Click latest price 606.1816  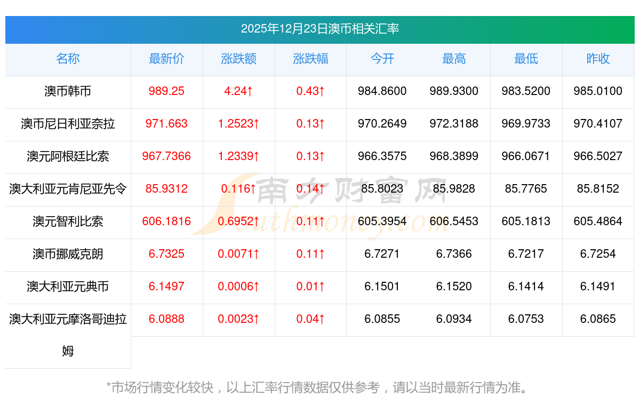tap(166, 221)
